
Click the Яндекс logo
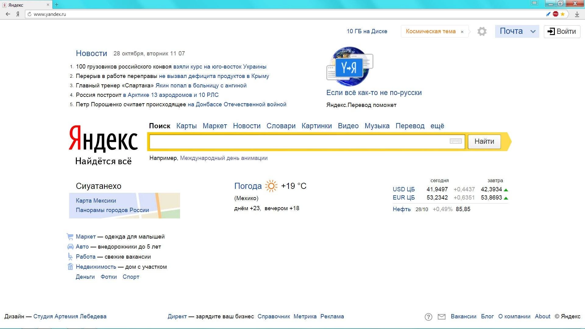[103, 139]
